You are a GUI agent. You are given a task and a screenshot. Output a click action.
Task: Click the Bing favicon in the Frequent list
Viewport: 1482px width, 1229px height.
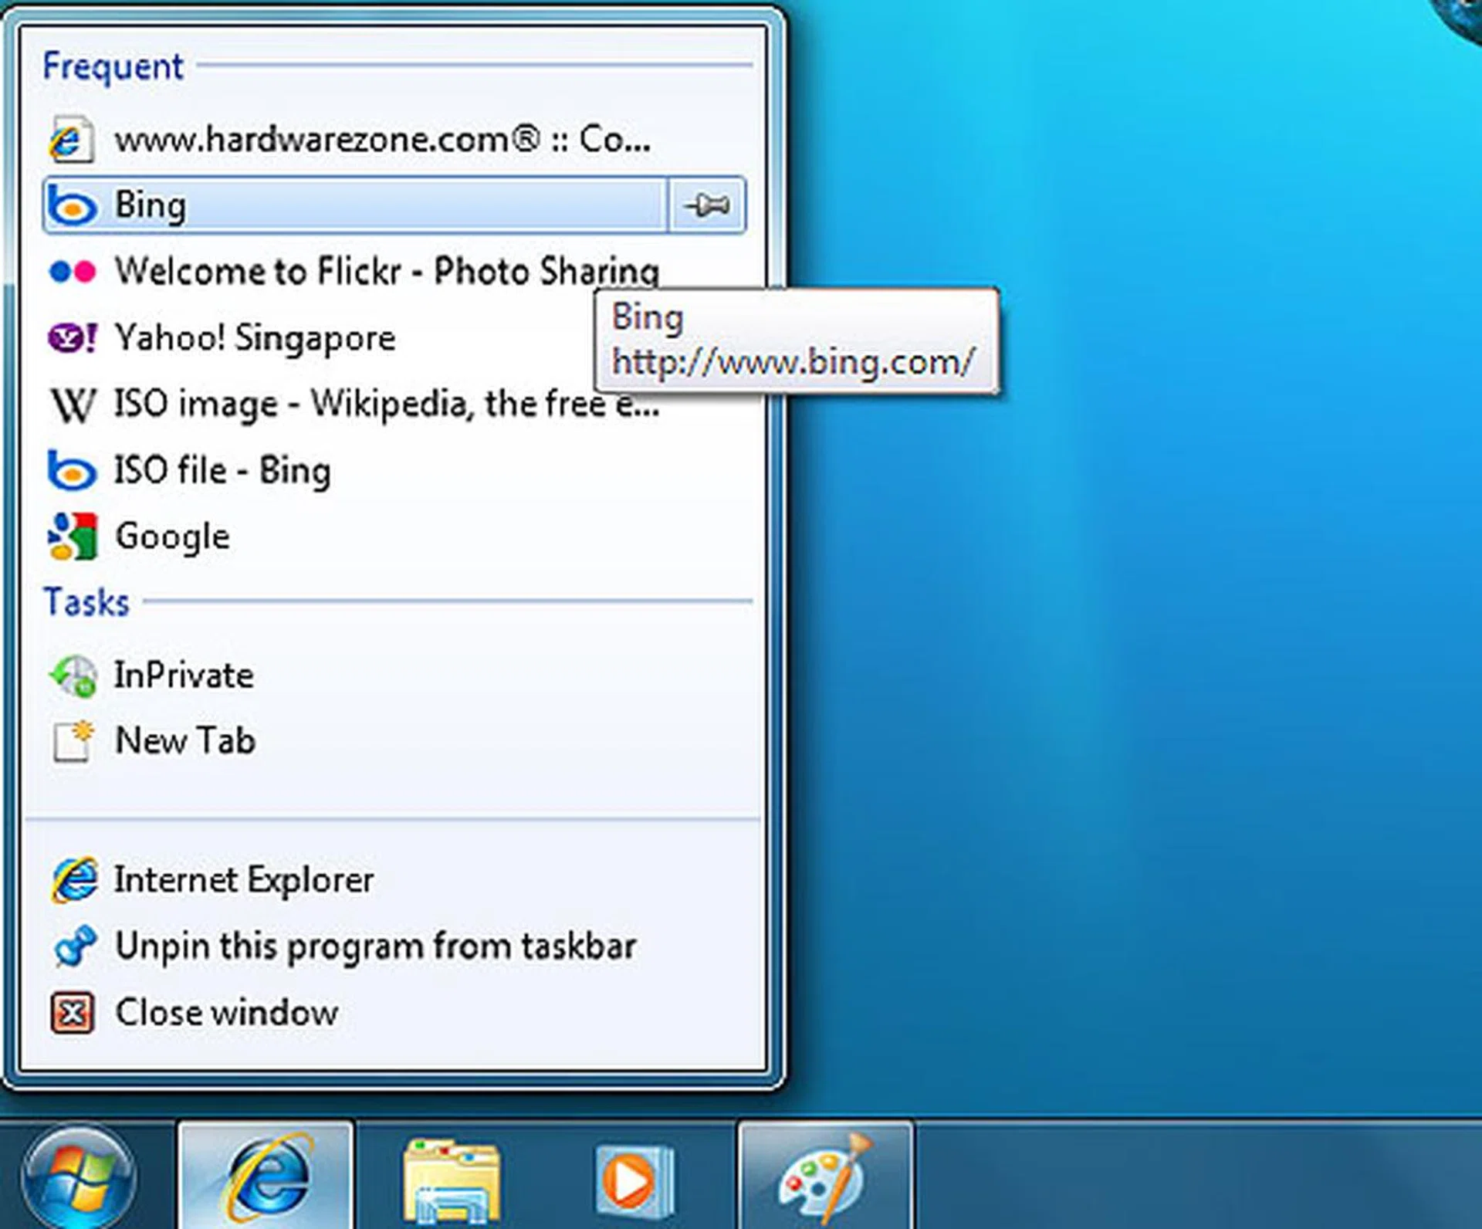point(72,206)
